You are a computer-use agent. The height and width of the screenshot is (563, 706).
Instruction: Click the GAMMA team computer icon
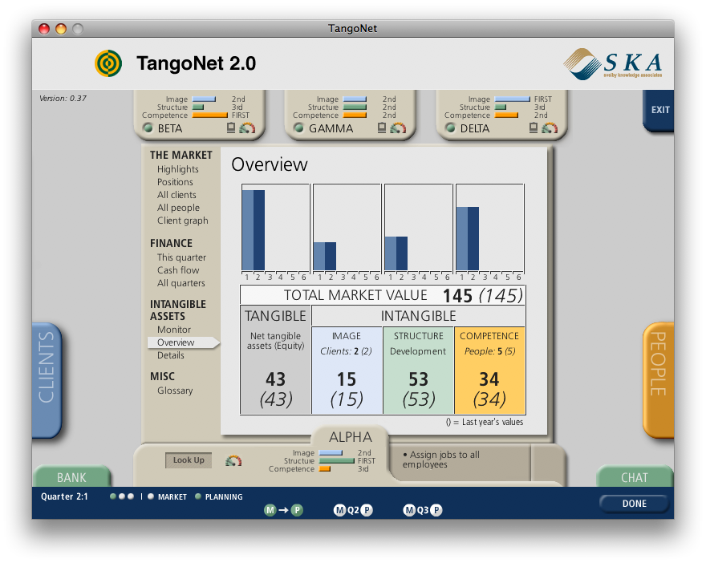coord(382,128)
